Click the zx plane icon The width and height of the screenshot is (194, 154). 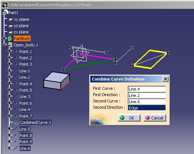10,32
